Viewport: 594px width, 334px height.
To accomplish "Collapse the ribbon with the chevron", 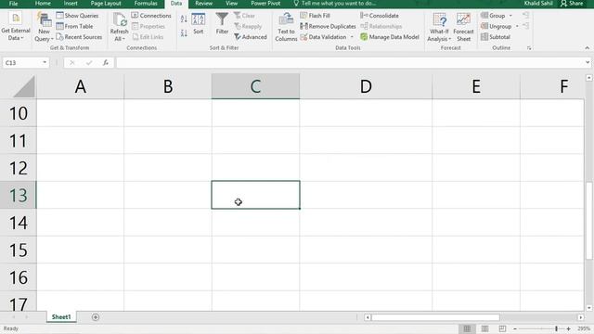I will (588, 48).
